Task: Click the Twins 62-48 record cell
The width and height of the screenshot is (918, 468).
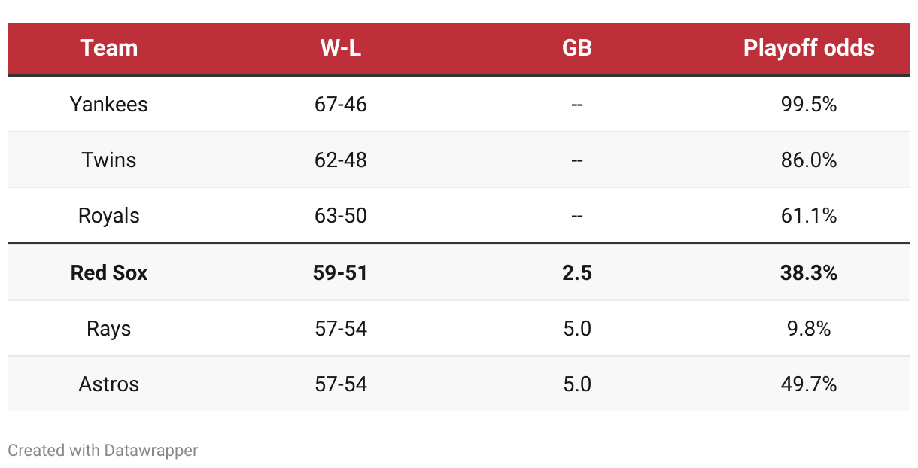Action: pos(341,160)
